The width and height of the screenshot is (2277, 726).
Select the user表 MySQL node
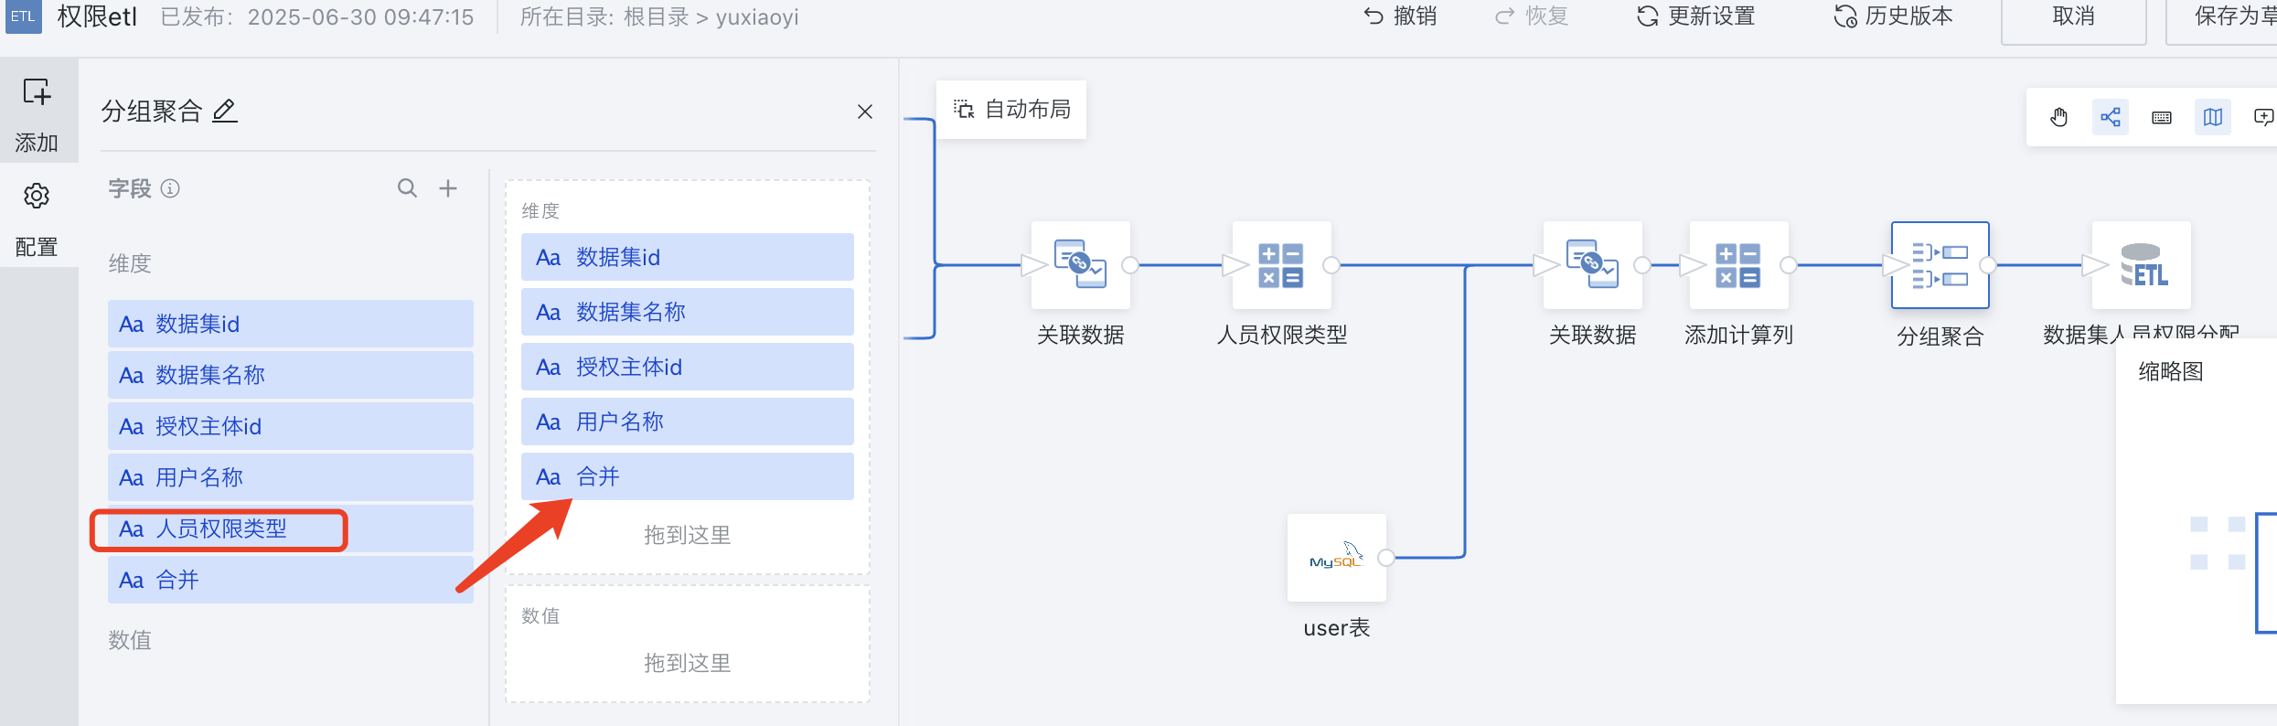click(x=1336, y=558)
